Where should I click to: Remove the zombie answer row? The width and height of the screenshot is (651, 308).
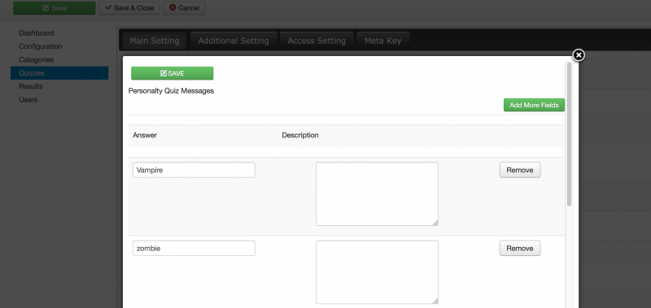520,249
